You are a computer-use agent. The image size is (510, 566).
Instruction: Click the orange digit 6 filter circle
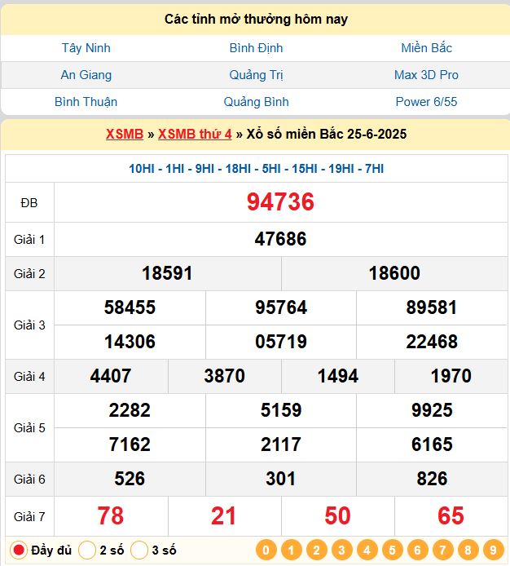pyautogui.click(x=418, y=551)
